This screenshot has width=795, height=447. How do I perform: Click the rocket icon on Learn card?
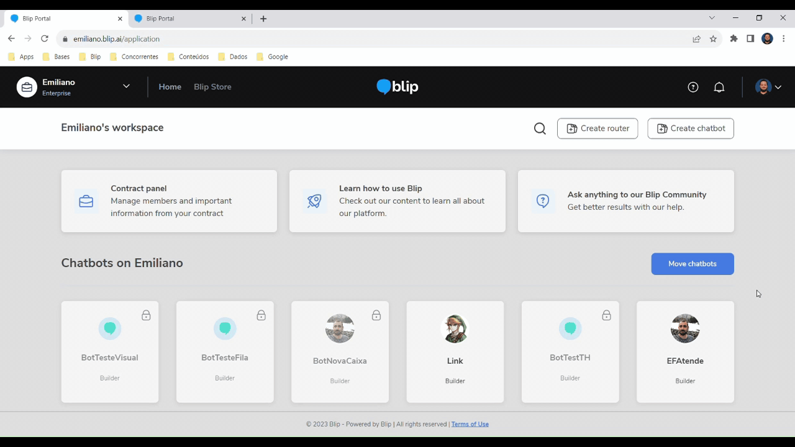pyautogui.click(x=314, y=201)
